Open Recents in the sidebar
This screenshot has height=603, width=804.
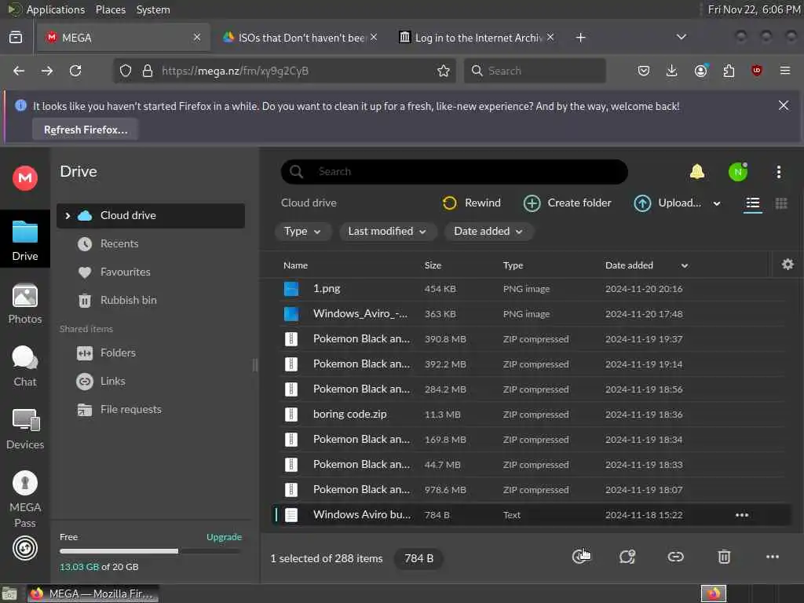tap(150, 244)
